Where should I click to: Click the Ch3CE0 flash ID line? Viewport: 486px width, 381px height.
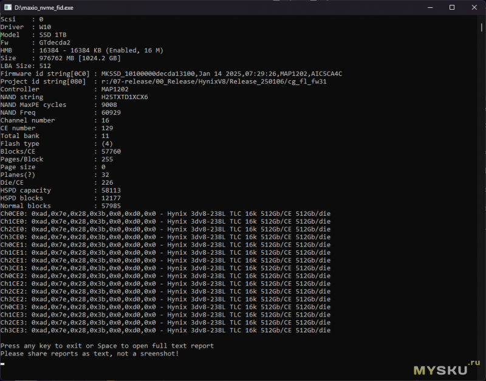[x=165, y=237]
